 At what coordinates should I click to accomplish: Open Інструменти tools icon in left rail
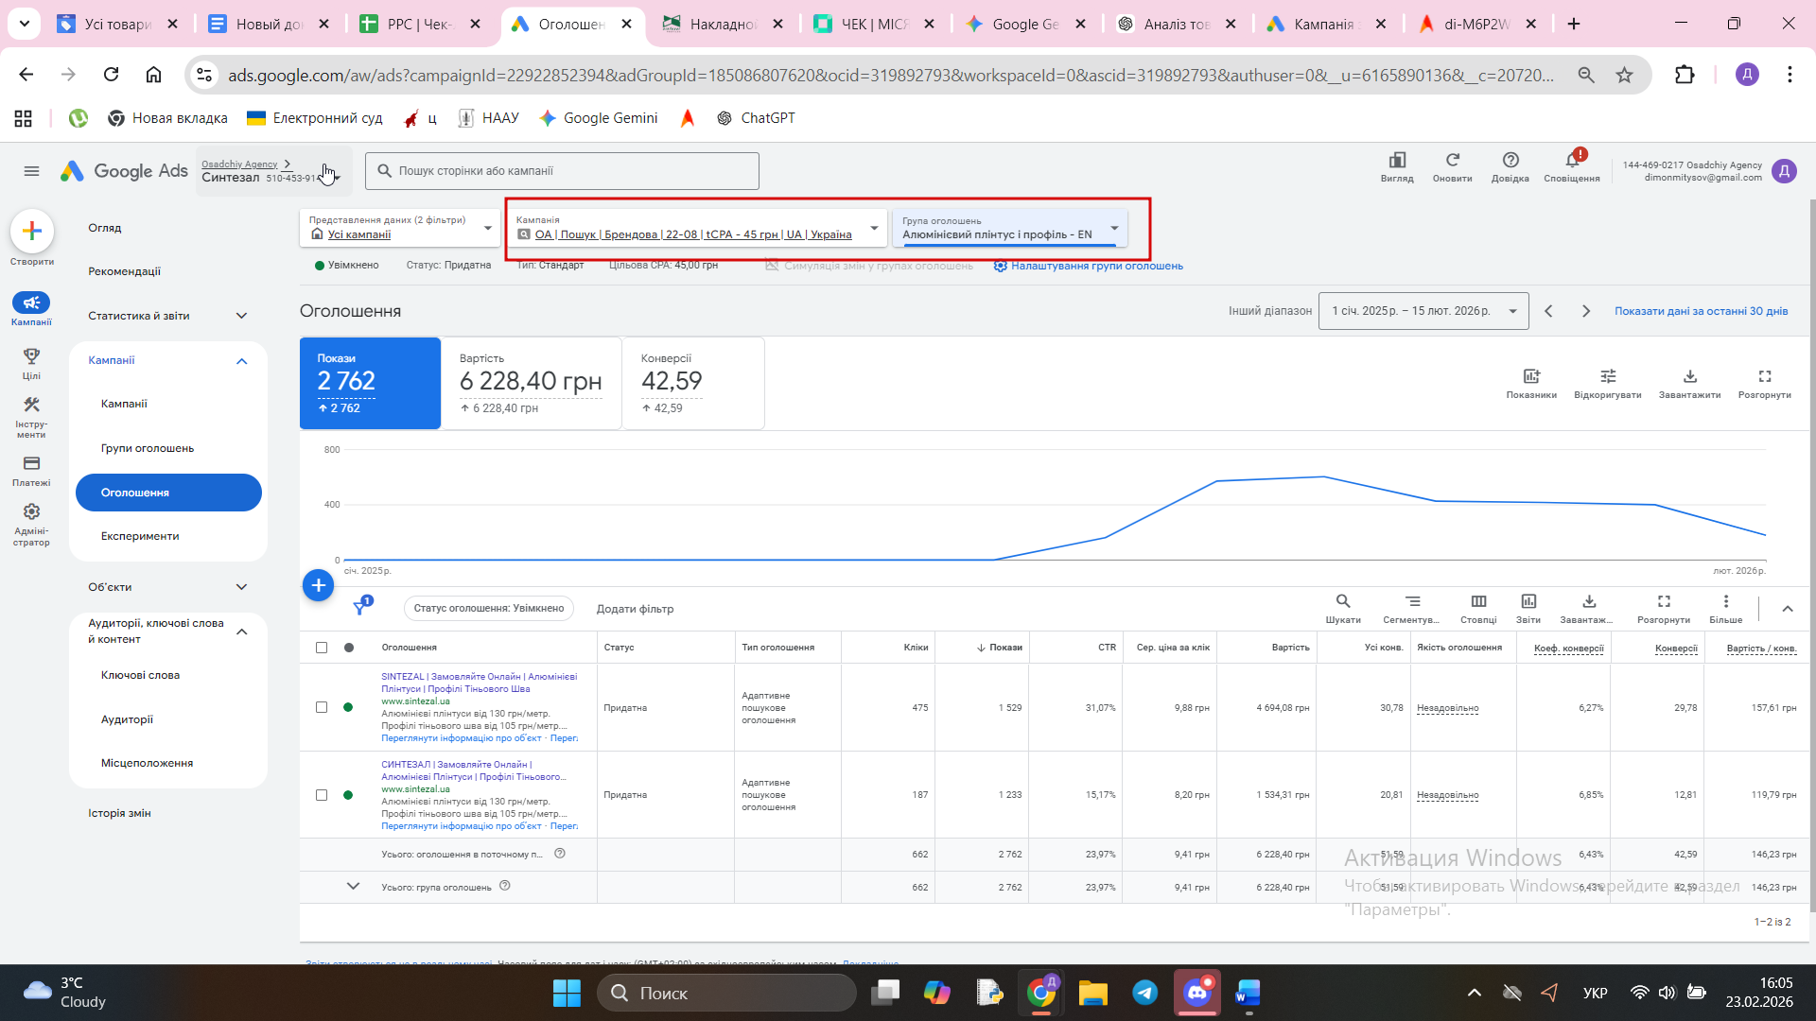coord(31,406)
